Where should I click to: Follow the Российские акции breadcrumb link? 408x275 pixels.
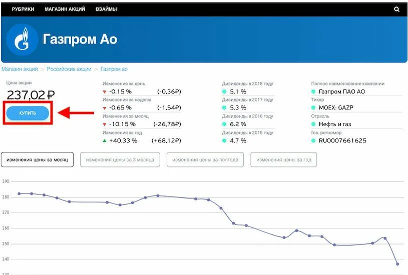tap(69, 69)
